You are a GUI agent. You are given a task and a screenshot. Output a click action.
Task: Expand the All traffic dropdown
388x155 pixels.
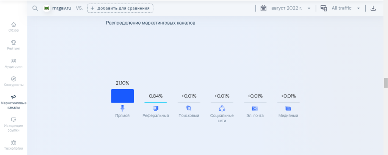click(358, 8)
